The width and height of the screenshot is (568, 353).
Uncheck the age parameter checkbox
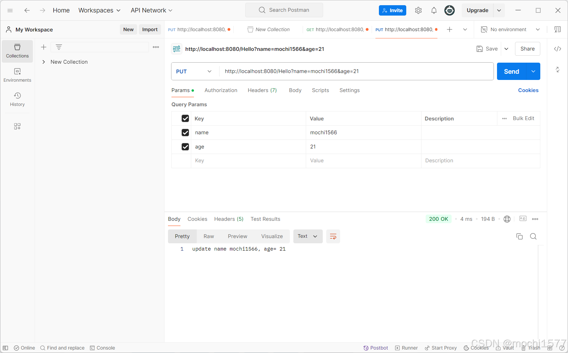pyautogui.click(x=185, y=147)
